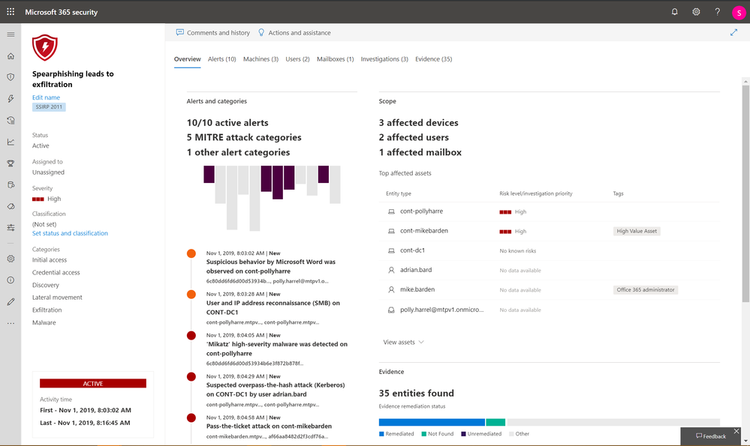750x446 pixels.
Task: Open the Mikatz high-severity malware alert
Action: click(x=277, y=349)
